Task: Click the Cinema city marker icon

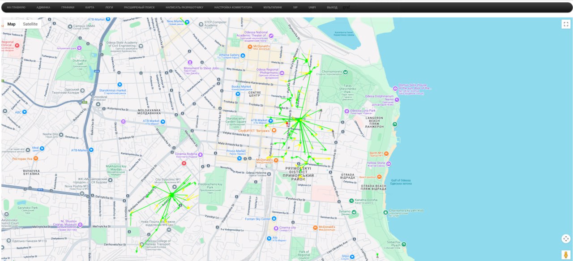Action: pyautogui.click(x=276, y=228)
